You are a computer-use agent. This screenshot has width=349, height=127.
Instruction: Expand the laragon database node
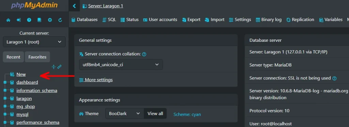point(5,98)
